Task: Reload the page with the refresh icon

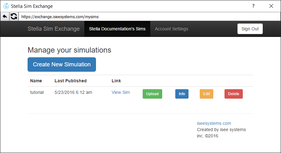Action: pyautogui.click(x=14, y=17)
